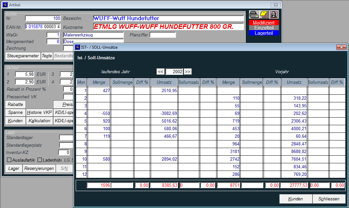
Task: Click price 2 field showing 2,90
Action: click(x=25, y=82)
